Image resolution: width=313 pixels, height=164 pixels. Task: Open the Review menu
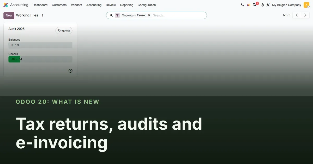pos(111,5)
